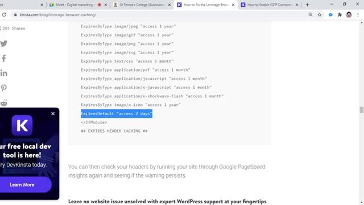Click the ## EXPIRES HEADER CACHING ## comment

(114, 131)
